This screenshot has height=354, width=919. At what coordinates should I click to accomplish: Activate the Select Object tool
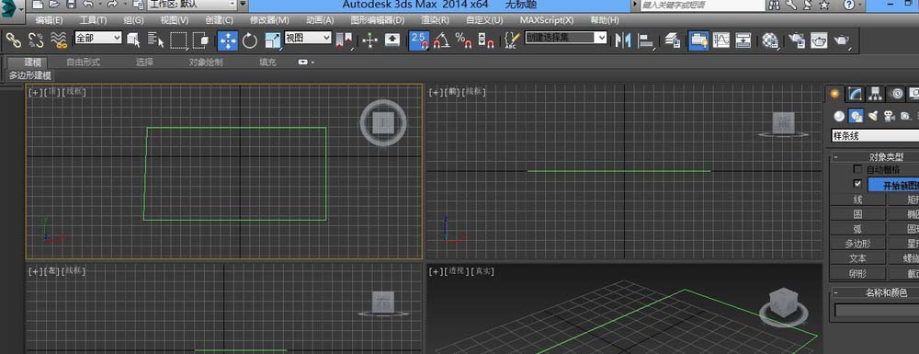[x=134, y=40]
